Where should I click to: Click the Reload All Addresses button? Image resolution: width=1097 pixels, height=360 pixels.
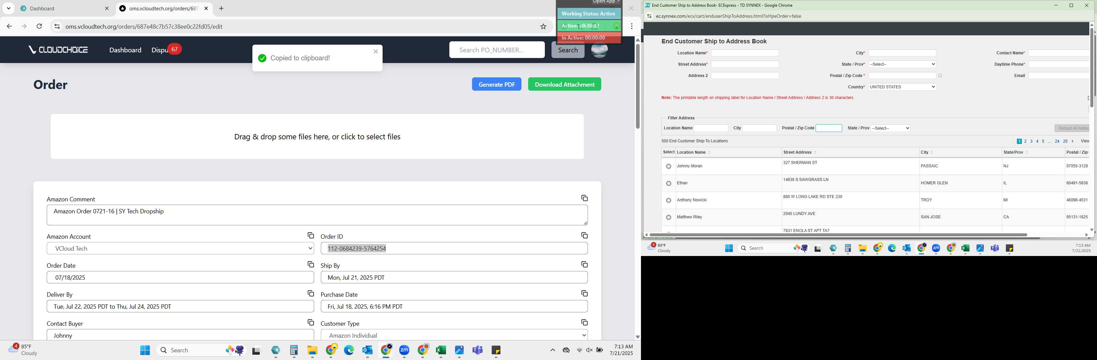pyautogui.click(x=1072, y=128)
